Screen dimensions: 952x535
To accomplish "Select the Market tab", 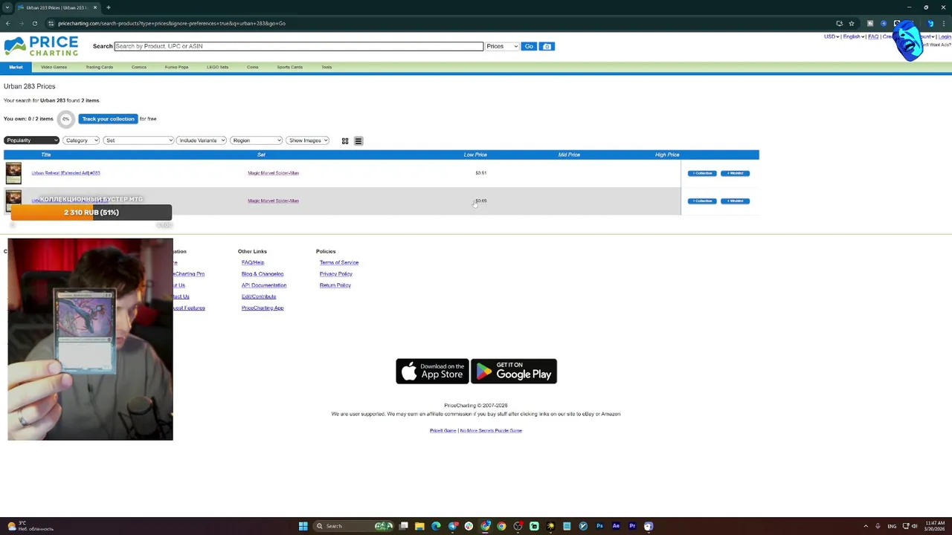I will pos(16,67).
